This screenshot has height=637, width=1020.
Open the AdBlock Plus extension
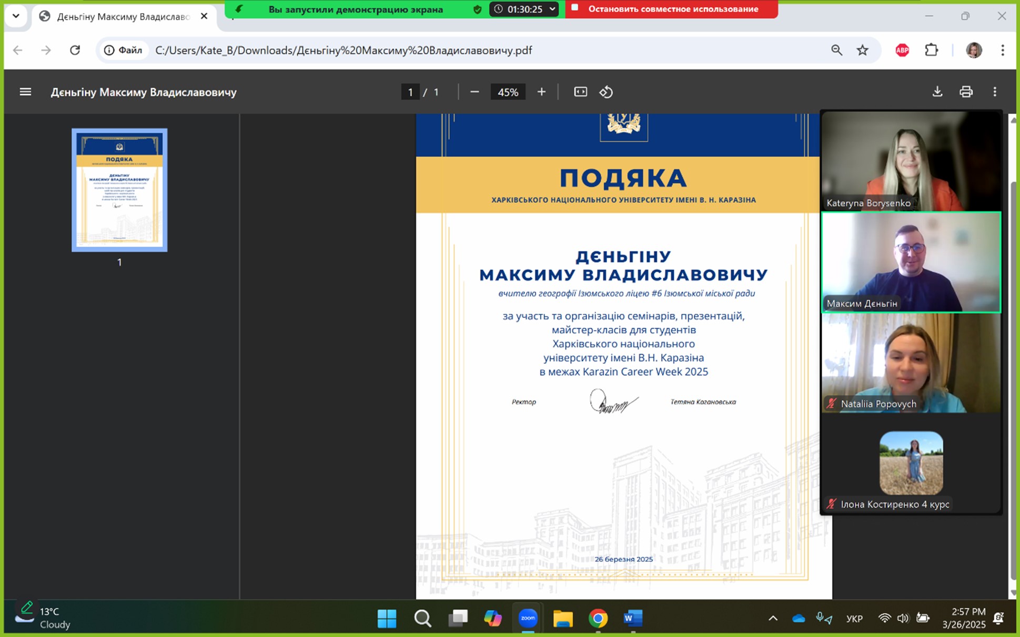coord(902,50)
